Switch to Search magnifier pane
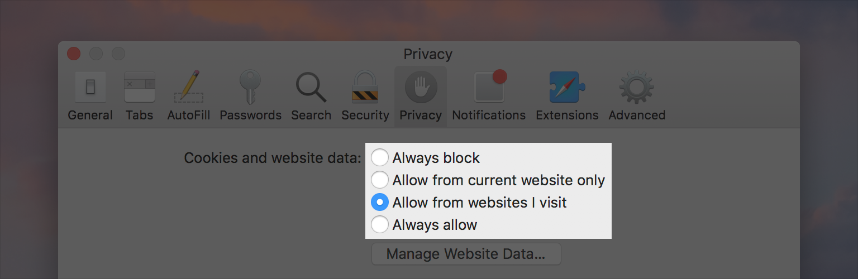 tap(311, 88)
